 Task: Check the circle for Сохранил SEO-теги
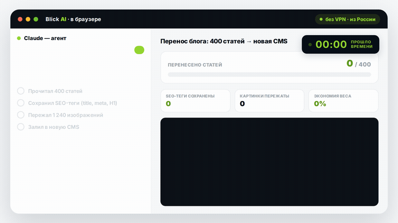point(21,103)
